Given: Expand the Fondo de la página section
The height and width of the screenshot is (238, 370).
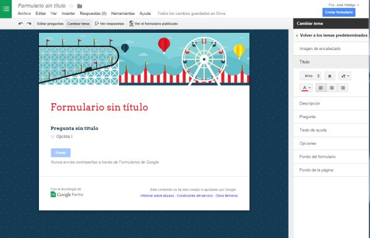Looking at the screenshot, I should point(331,170).
